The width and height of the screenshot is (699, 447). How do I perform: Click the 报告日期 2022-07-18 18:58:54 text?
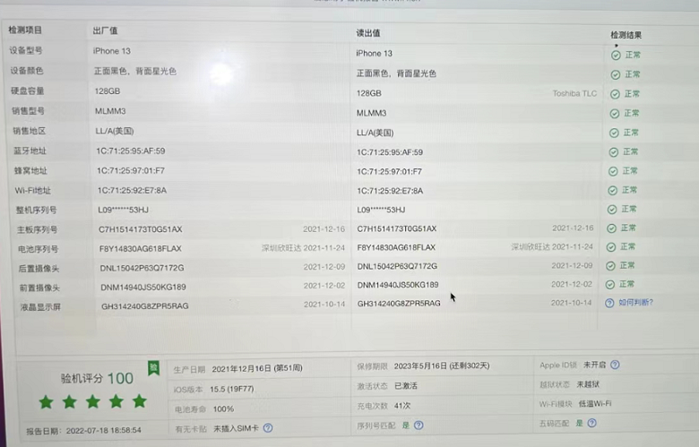pyautogui.click(x=83, y=431)
